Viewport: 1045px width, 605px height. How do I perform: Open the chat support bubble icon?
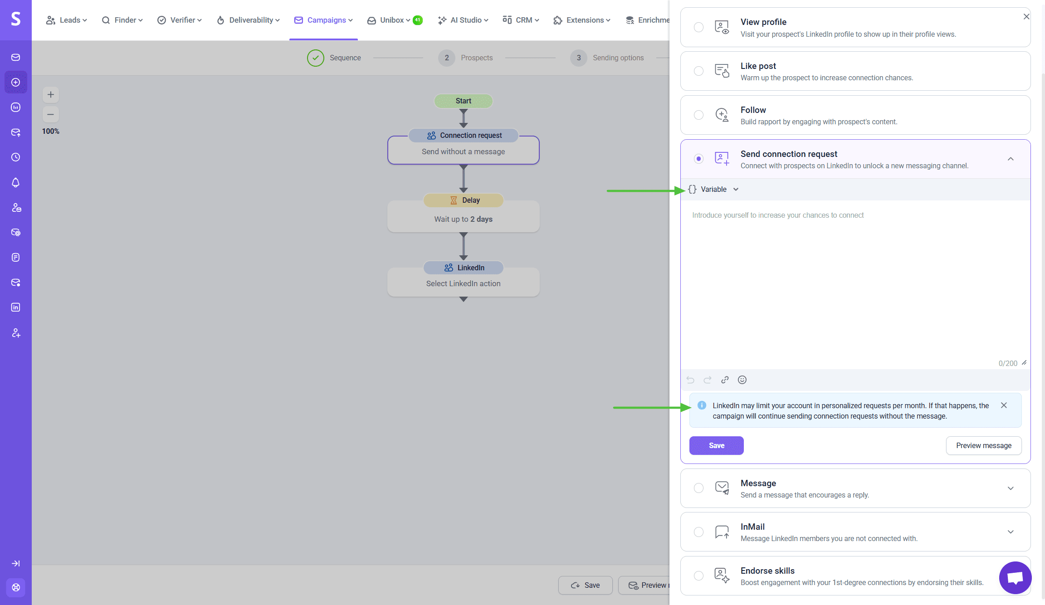(x=1015, y=577)
